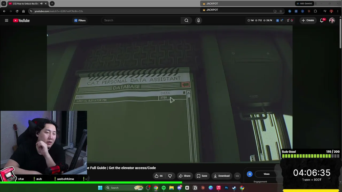342x192 pixels.
Task: Open the vidIQ extension icon beside view stats
Action: click(x=277, y=20)
